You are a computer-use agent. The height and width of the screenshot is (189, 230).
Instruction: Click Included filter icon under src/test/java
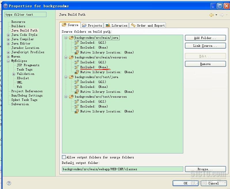77,82
